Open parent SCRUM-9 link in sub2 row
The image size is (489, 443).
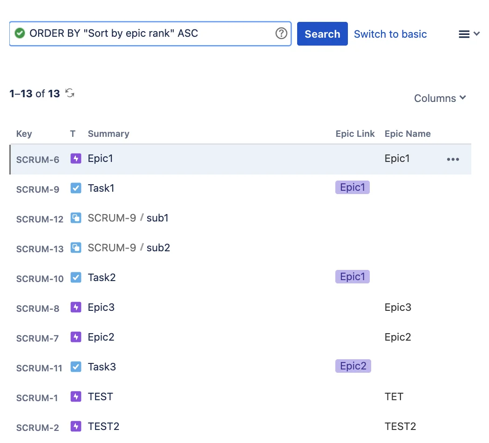pos(112,248)
